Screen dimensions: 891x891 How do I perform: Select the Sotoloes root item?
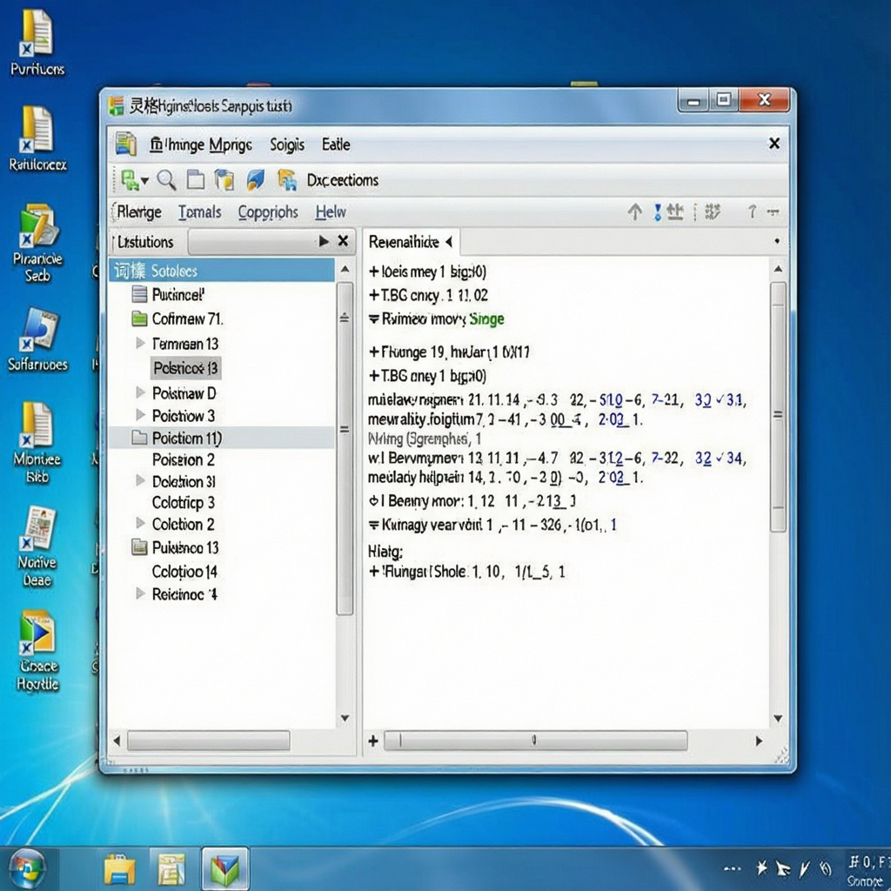click(x=222, y=271)
